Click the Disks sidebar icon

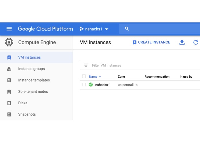9,103
